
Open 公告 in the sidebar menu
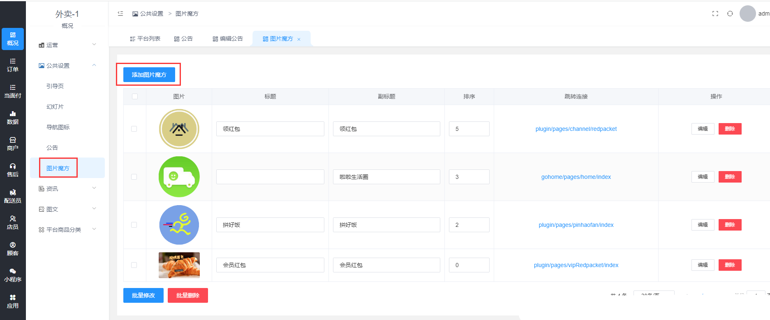52,147
